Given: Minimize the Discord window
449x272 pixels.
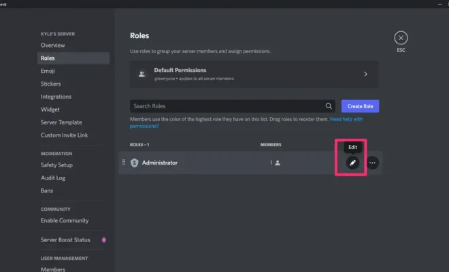Looking at the screenshot, I should (439, 4).
